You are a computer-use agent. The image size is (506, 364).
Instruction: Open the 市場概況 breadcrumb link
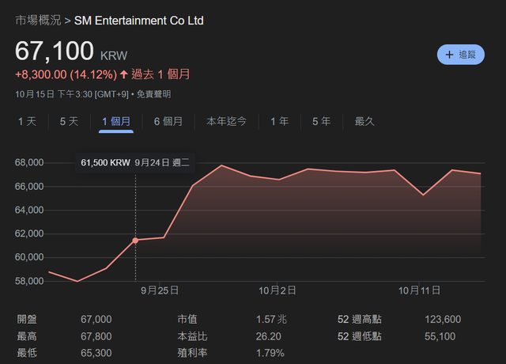pos(38,21)
